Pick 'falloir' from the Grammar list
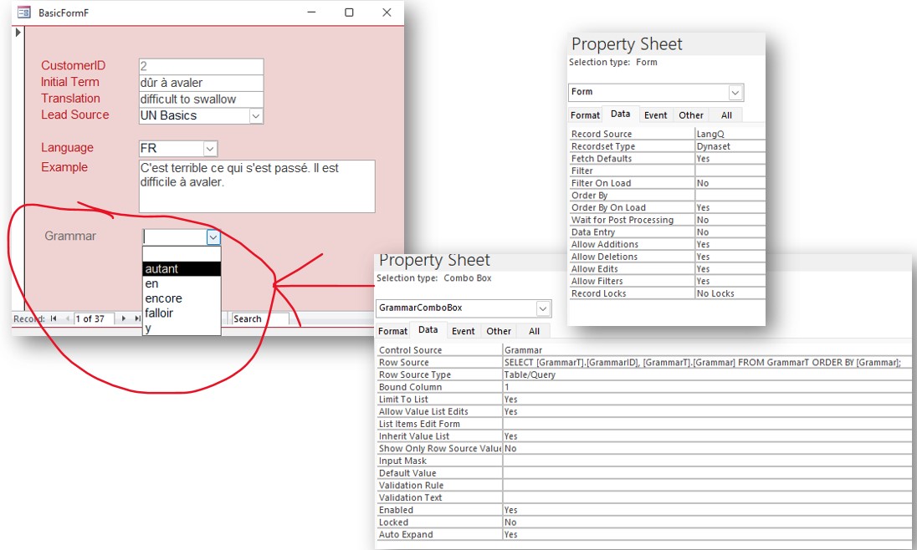Image resolution: width=917 pixels, height=550 pixels. point(182,313)
